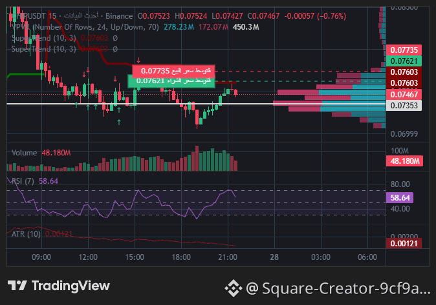436x305 pixels.
Task: Click the 03:00 time axis label
Action: (x=321, y=257)
